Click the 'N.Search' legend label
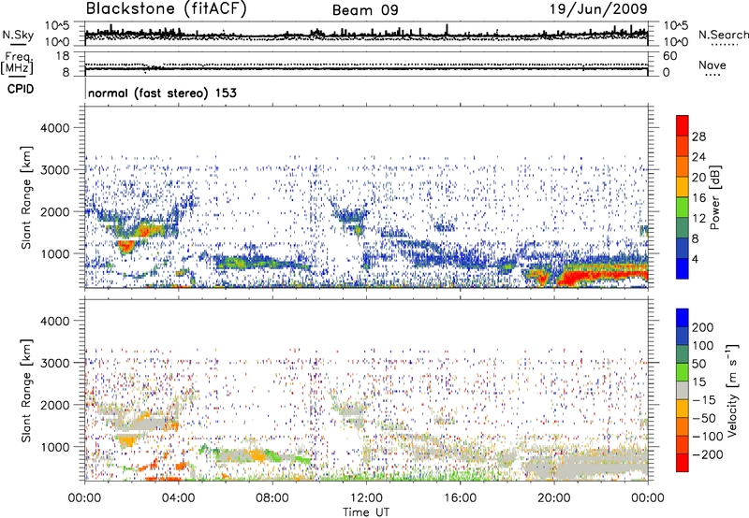 pos(724,35)
